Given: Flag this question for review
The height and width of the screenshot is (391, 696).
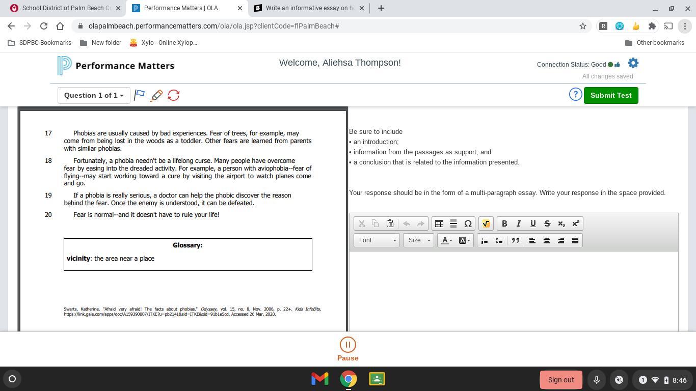Looking at the screenshot, I should coord(140,95).
